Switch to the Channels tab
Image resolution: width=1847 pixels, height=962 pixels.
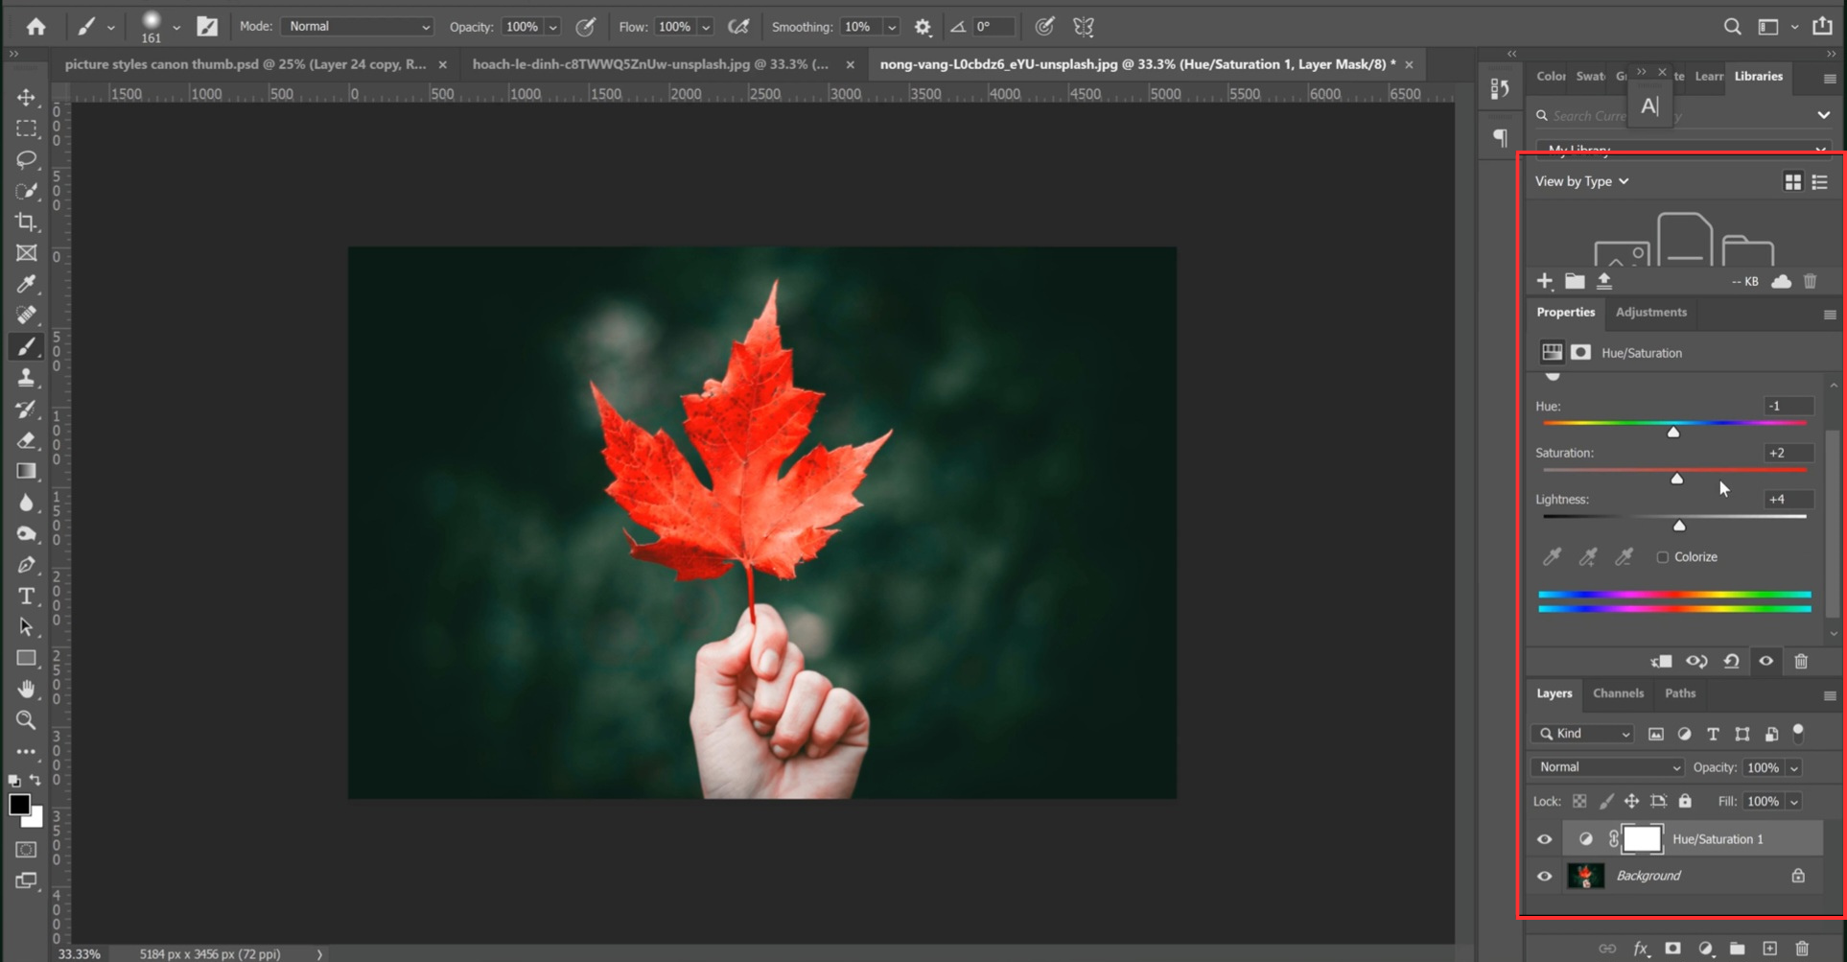1619,693
